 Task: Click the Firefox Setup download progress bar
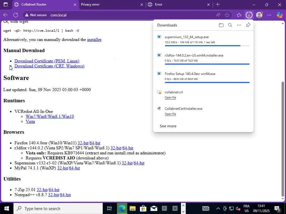[x=207, y=82]
